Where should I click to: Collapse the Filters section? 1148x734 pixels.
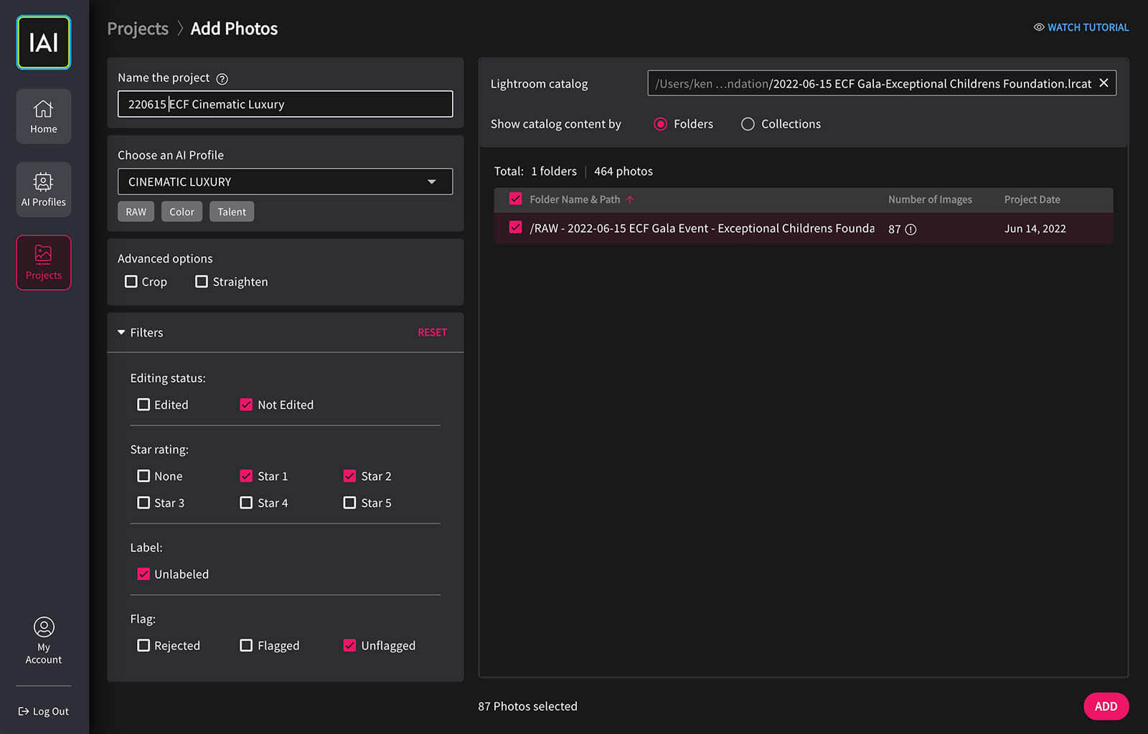(122, 332)
